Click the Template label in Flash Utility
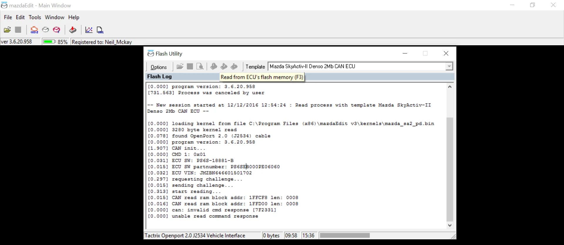 [x=255, y=67]
